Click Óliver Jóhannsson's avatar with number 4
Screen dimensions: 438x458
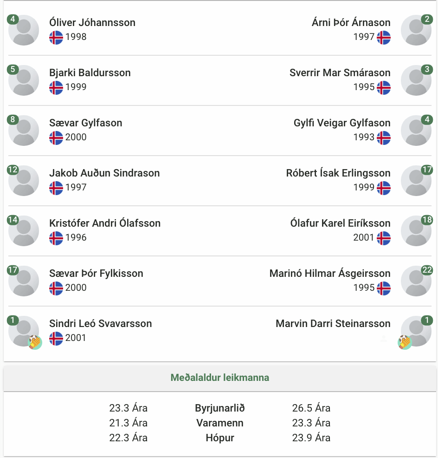(x=24, y=30)
